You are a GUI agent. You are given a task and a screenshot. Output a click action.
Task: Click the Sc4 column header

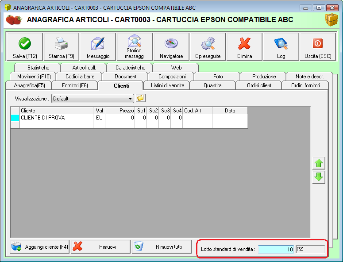click(177, 111)
